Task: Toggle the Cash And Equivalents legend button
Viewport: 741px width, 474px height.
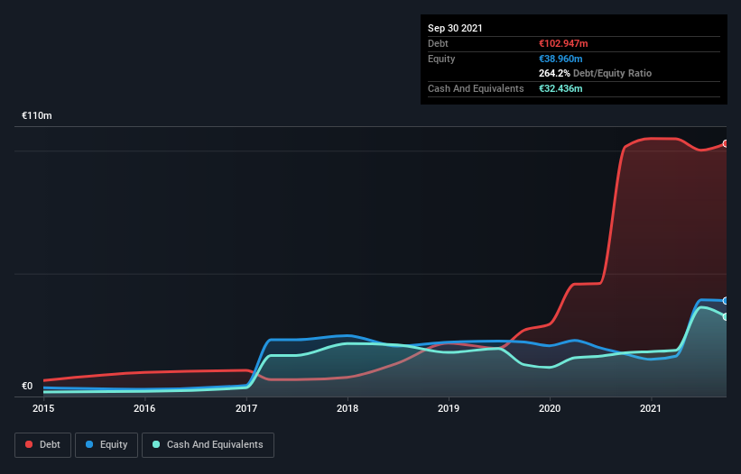Action: [208, 445]
